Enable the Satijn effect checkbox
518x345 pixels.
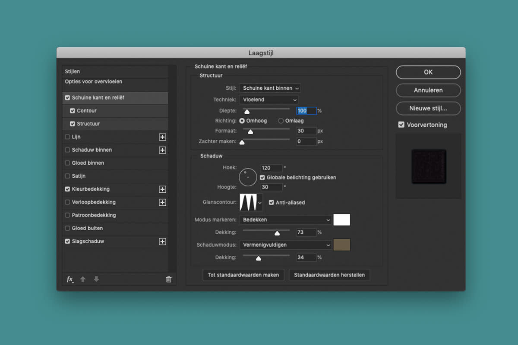coord(67,176)
